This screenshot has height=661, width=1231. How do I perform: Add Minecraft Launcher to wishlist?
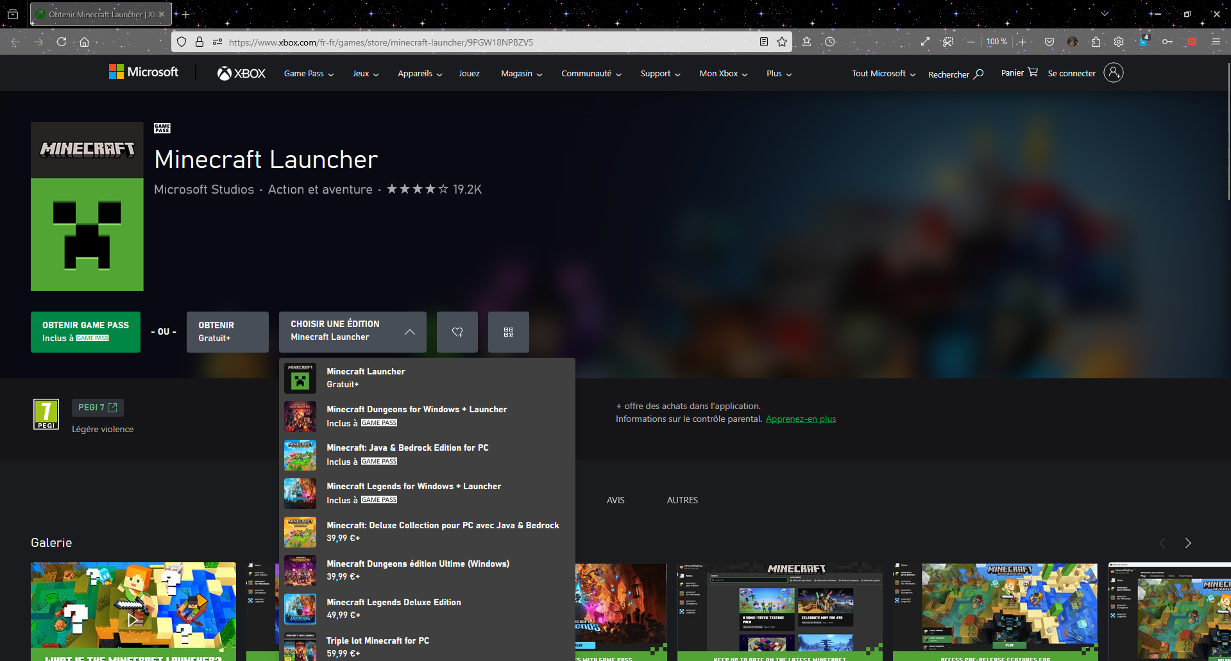click(457, 332)
